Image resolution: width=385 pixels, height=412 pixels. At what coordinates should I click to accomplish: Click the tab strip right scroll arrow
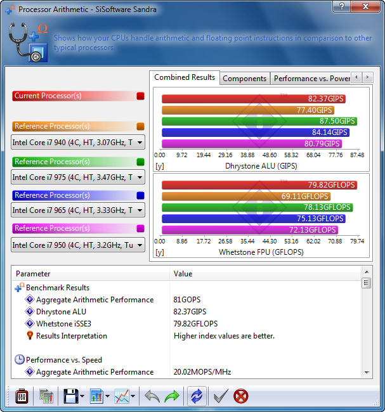[x=367, y=77]
